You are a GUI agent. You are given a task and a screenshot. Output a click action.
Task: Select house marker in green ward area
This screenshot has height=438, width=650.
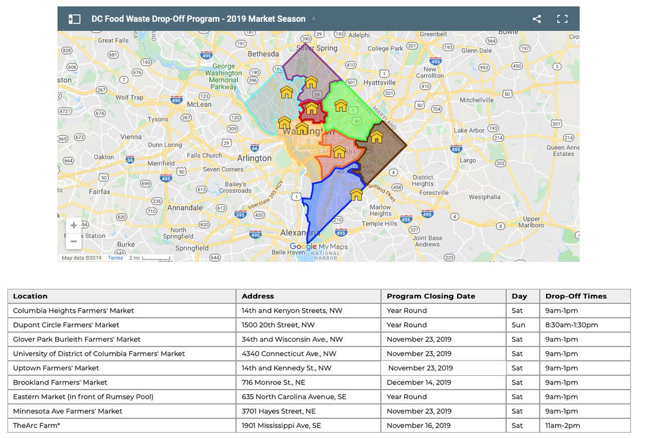(341, 105)
